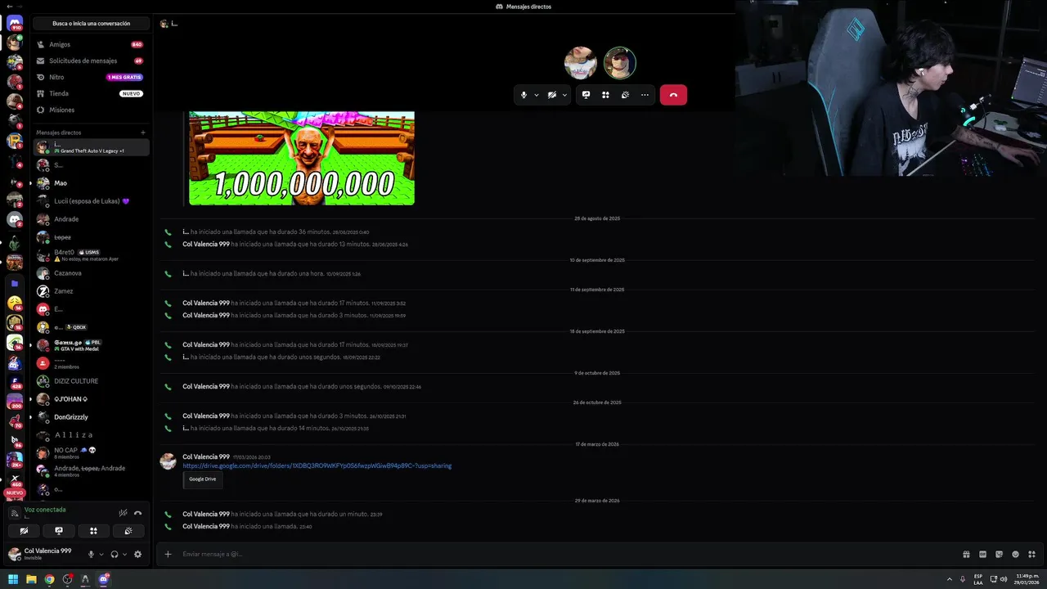Screen dimensions: 1047x589
Task: Open volume control in system tray
Action: click(x=1004, y=579)
